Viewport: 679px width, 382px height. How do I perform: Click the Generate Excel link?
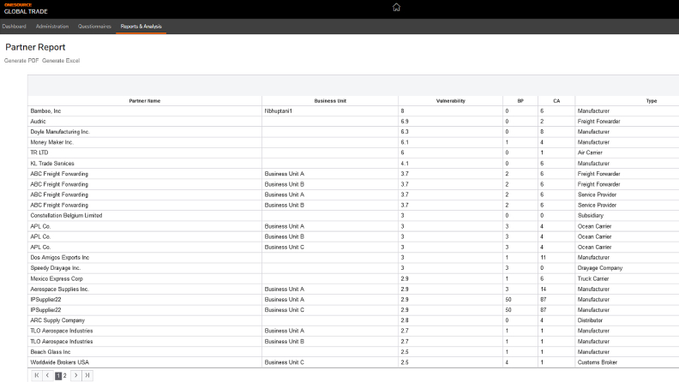tap(61, 60)
